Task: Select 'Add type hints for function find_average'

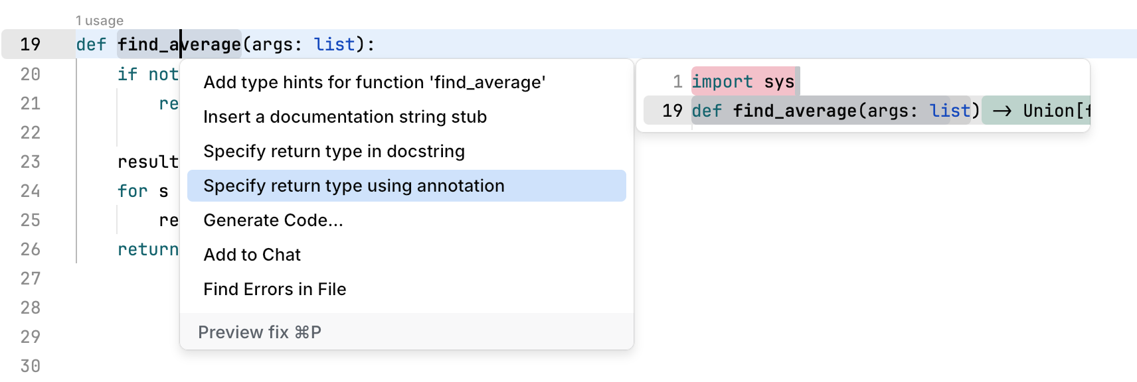Action: point(375,82)
